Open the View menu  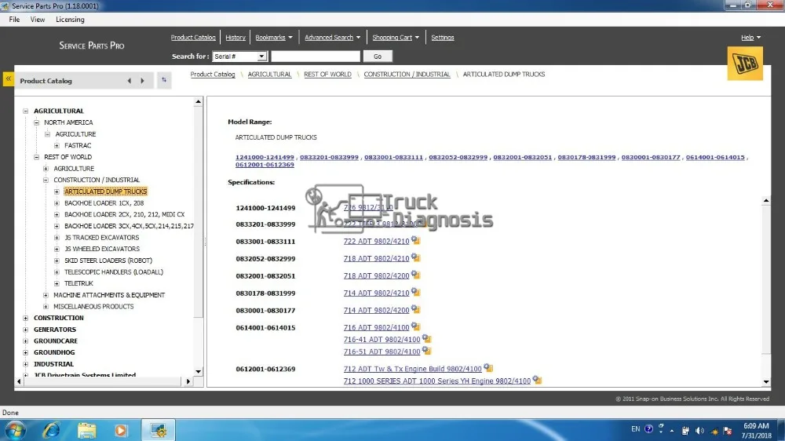click(38, 20)
